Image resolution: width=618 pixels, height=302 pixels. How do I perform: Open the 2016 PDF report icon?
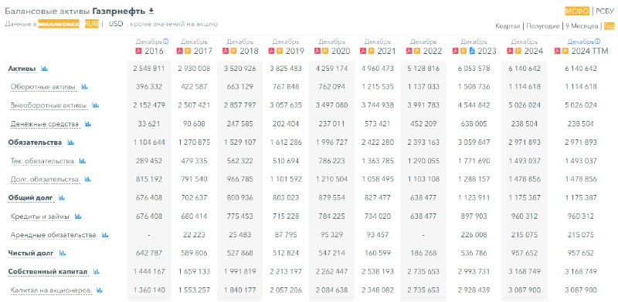[x=138, y=51]
